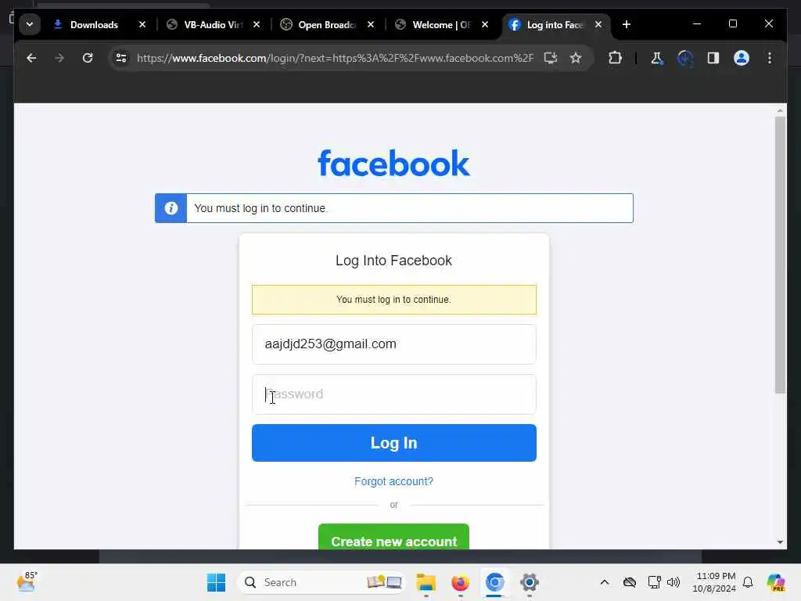Close the Log into Facebook tab
Viewport: 801px width, 601px height.
[x=598, y=24]
